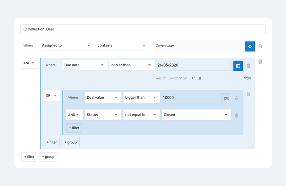Open the contains operator dropdown

[x=122, y=45]
